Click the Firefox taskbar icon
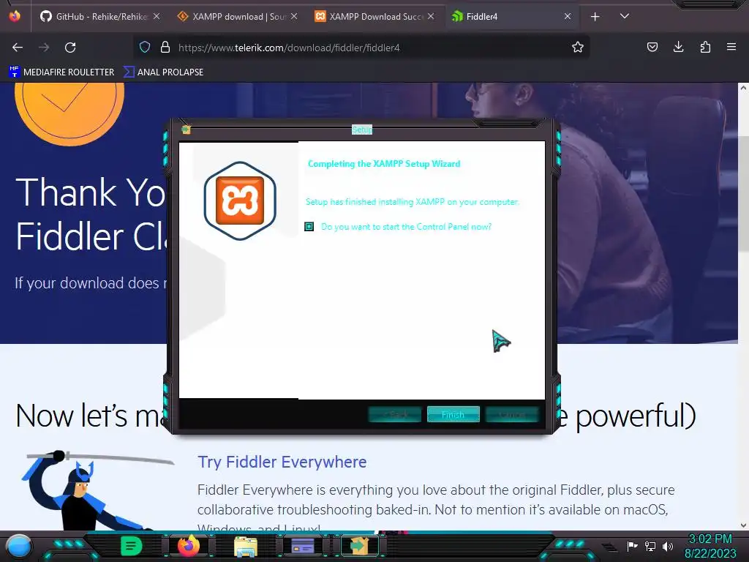Viewport: 749px width, 562px height. click(188, 546)
